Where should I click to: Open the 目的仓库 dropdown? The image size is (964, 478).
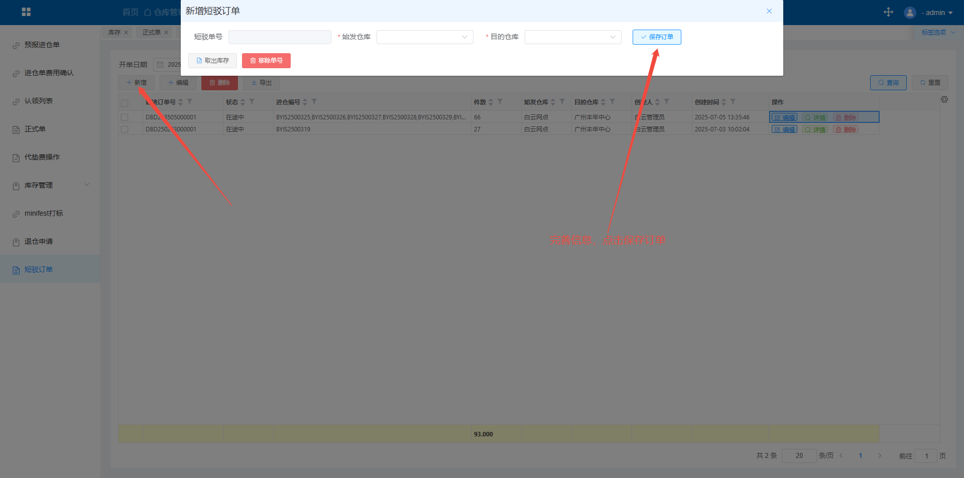coord(573,37)
